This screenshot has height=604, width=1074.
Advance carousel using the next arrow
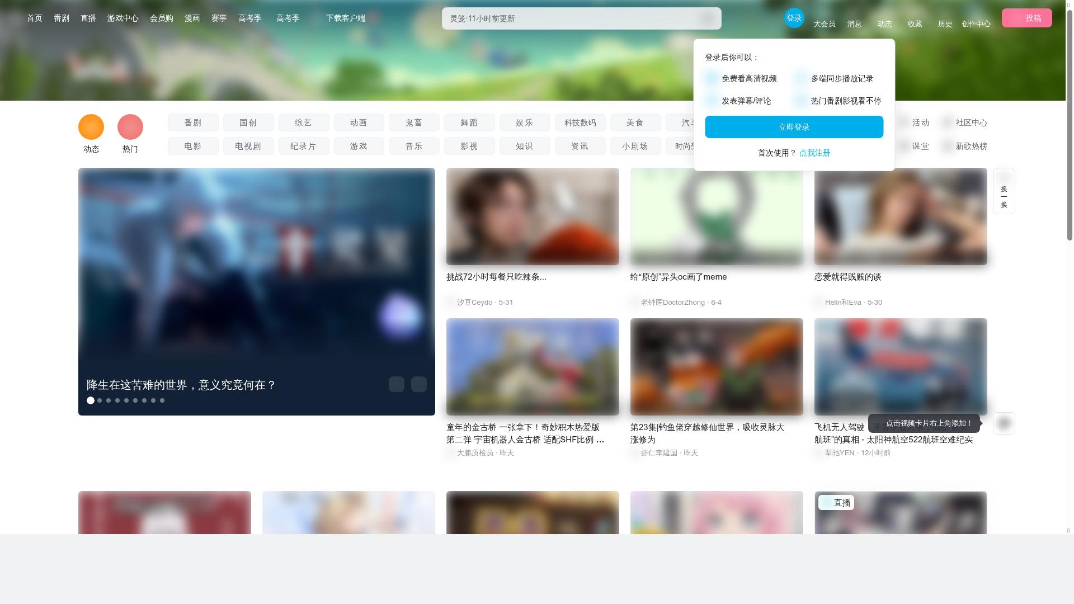tap(418, 384)
